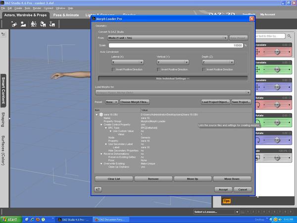297x223 pixels.
Task: Open the Depth (Z) axis dropdown
Action: coord(218,62)
